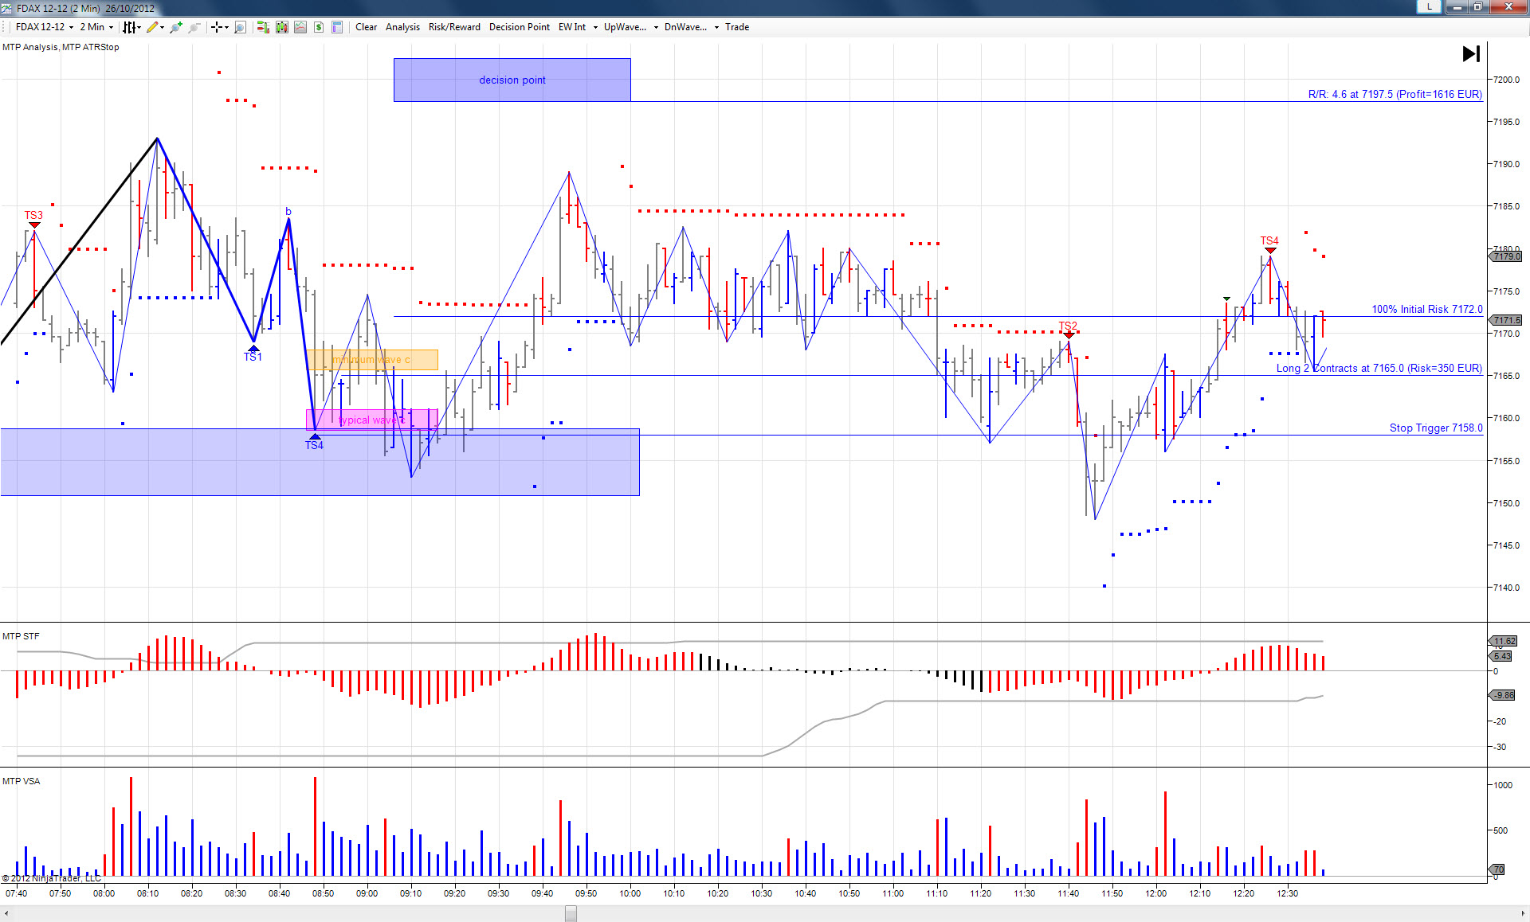Open the indicators icon
The image size is (1530, 922).
(x=282, y=27)
